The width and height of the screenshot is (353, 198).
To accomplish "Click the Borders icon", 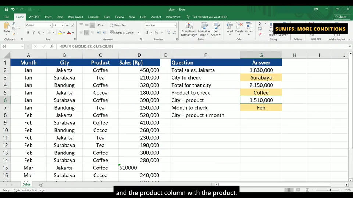I will coord(50,33).
